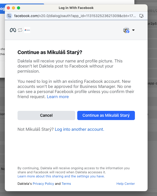Expand the account dropdown arrow

point(133,30)
